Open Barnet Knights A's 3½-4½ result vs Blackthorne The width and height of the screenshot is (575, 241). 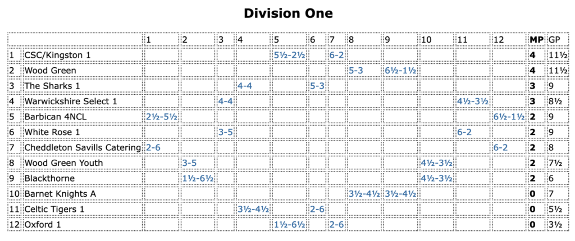[400, 193]
